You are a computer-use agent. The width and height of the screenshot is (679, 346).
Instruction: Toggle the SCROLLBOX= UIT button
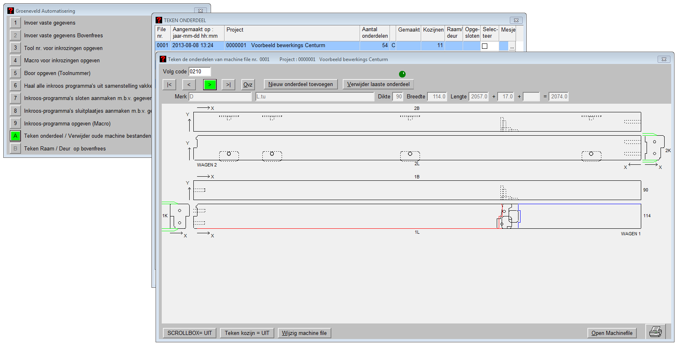click(x=190, y=333)
